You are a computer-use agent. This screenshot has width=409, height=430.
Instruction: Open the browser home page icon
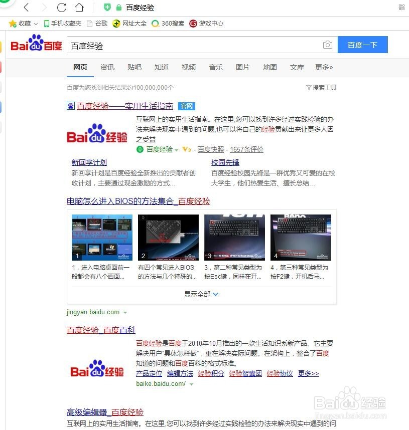pyautogui.click(x=79, y=8)
